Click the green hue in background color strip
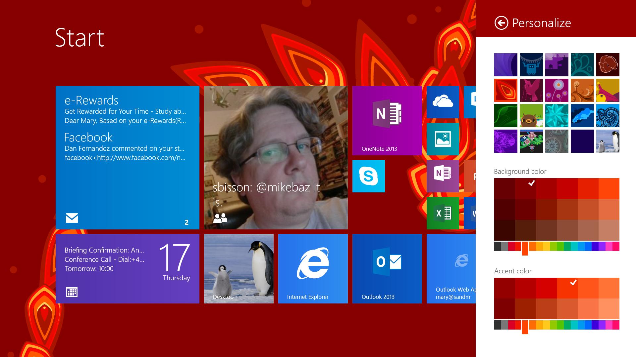The width and height of the screenshot is (636, 357). [x=560, y=246]
